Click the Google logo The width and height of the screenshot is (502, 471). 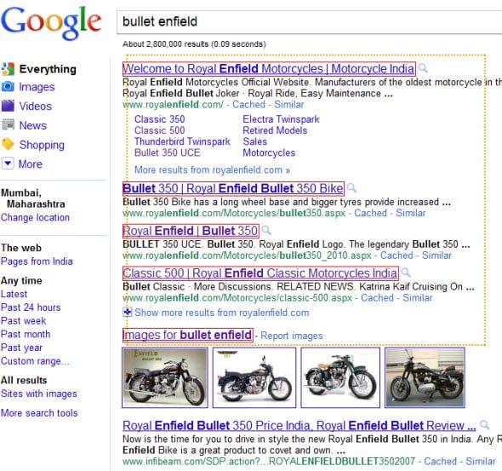coord(51,22)
